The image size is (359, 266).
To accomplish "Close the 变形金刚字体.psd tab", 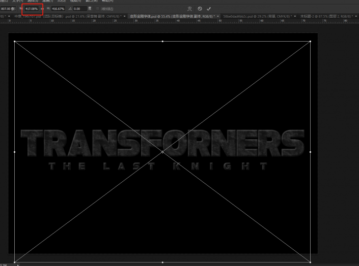I will [218, 16].
